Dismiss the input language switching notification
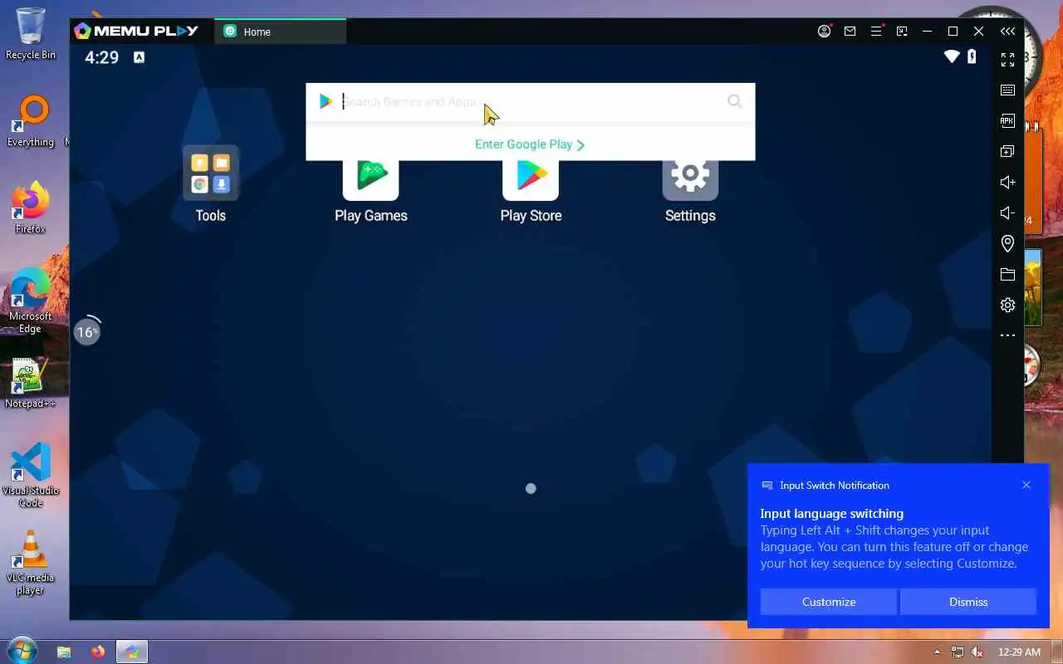Screen dimensions: 1063x664 (x=968, y=602)
